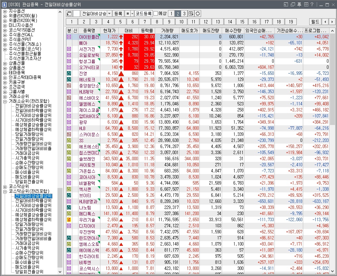This screenshot has height=276, width=337.
Task: Click the 외국인순매 column header
Action: click(x=259, y=30)
